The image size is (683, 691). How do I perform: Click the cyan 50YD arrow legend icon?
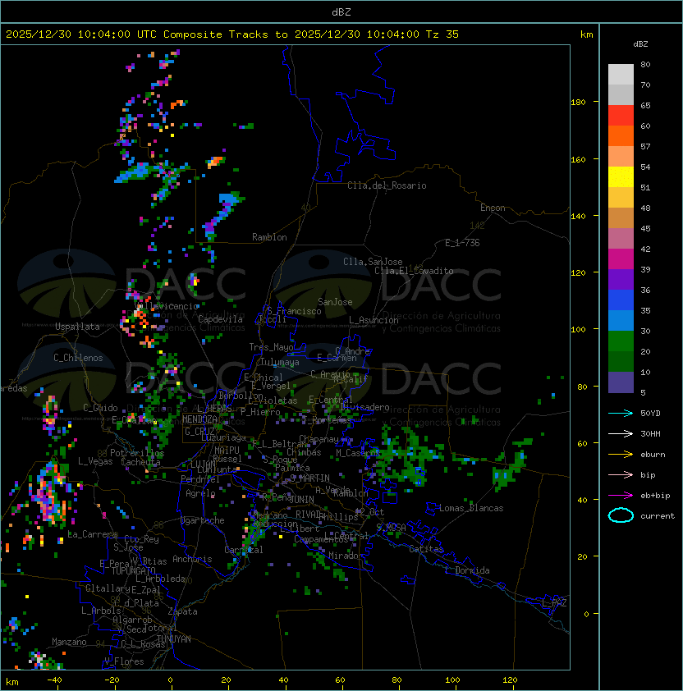click(621, 414)
